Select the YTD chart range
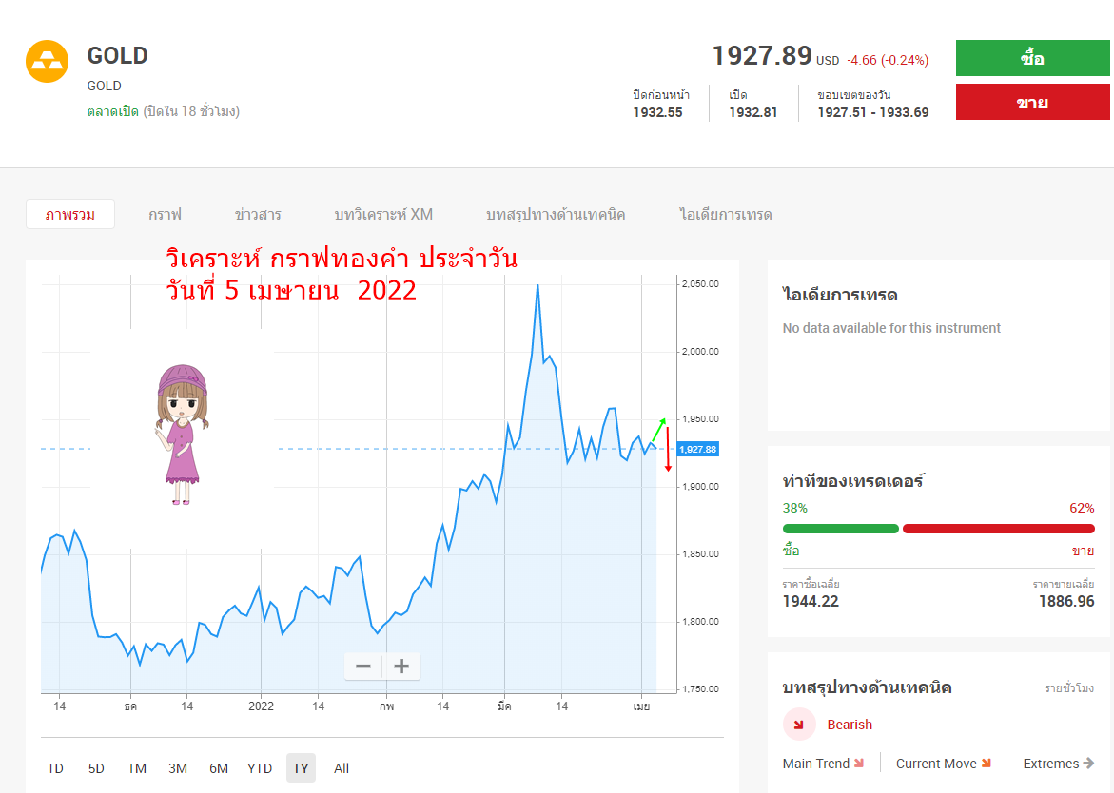 tap(260, 768)
